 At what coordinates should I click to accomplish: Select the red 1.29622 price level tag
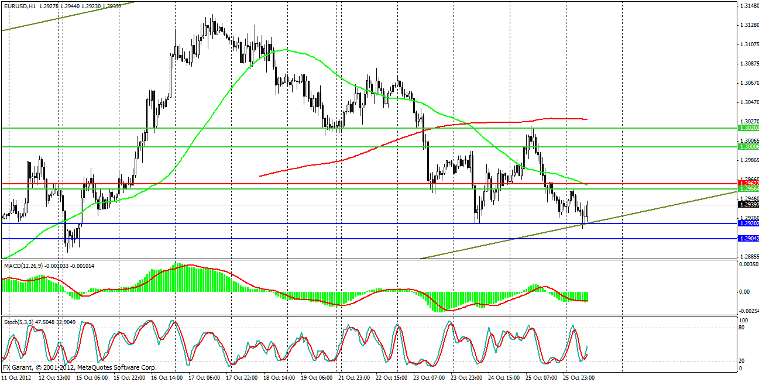(747, 184)
